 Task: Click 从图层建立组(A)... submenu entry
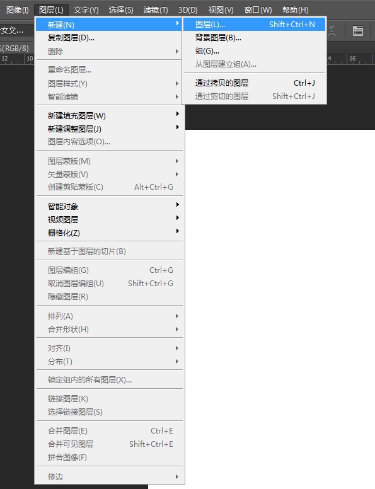point(254,64)
